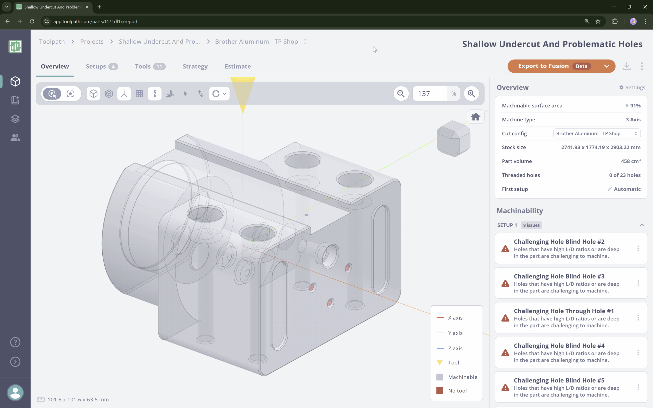
Task: Click the download icon near Export
Action: [626, 66]
